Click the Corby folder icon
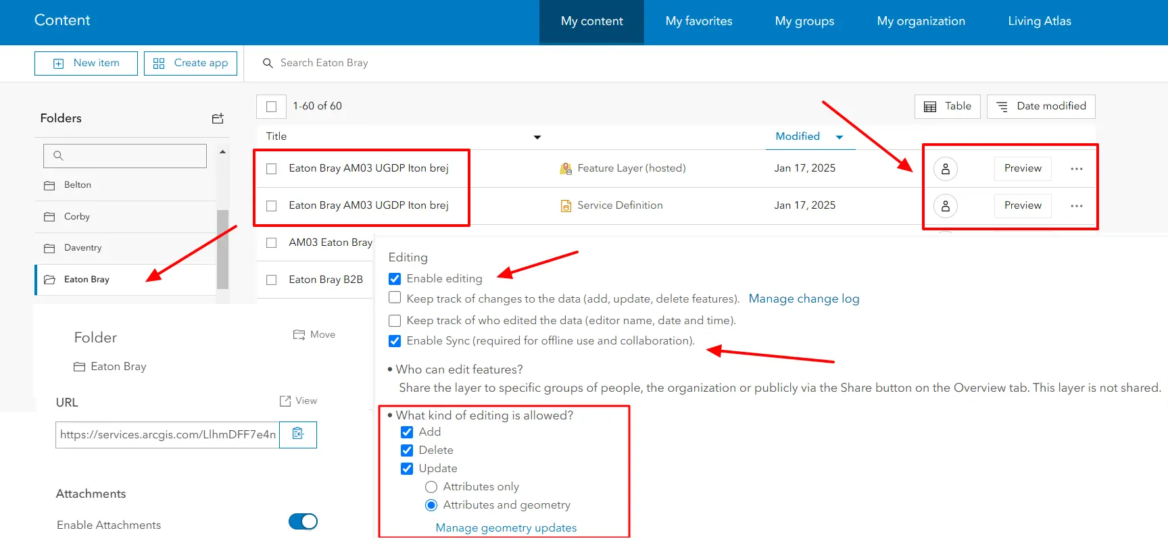1168x543 pixels. [49, 217]
